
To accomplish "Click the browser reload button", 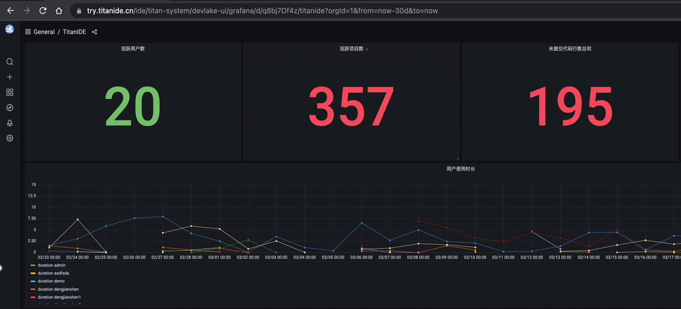I will pos(43,11).
